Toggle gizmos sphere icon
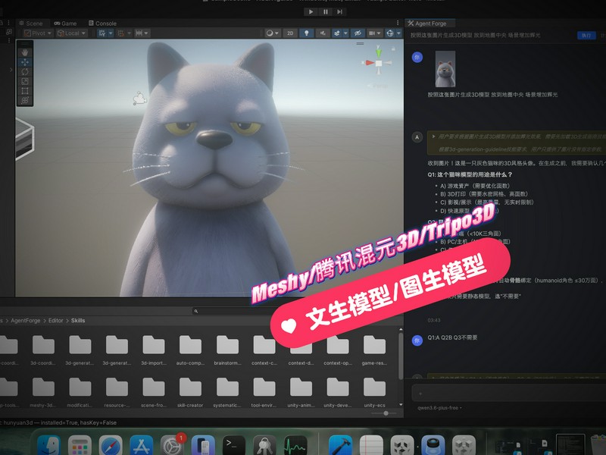The height and width of the screenshot is (455, 606). click(x=390, y=33)
